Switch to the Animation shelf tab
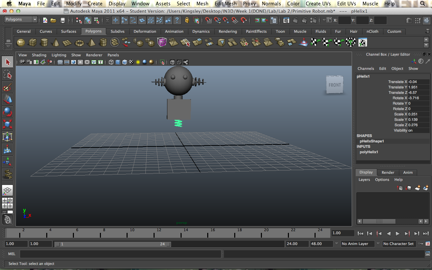 (174, 31)
